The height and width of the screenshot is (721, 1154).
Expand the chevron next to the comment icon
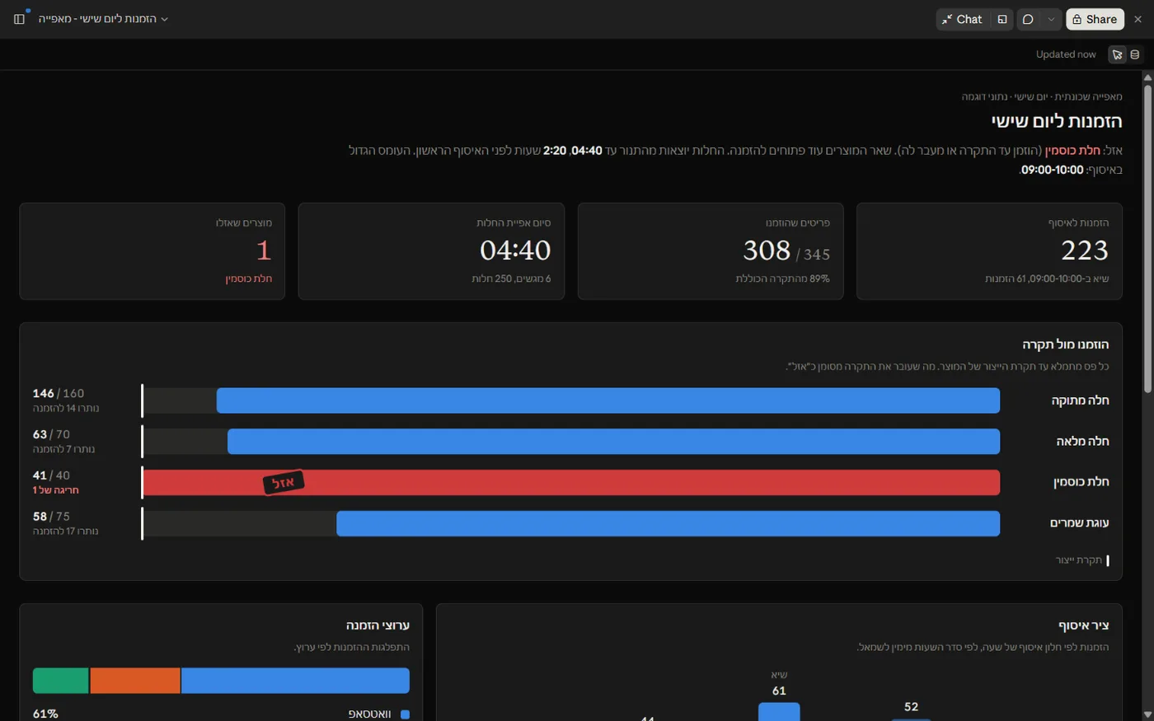(1050, 19)
